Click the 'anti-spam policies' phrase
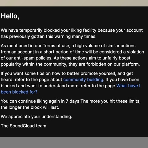The width and height of the screenshot is (148, 148). pyautogui.click(x=33, y=58)
